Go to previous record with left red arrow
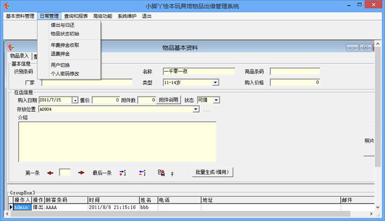This screenshot has width=385, height=221. (x=50, y=173)
